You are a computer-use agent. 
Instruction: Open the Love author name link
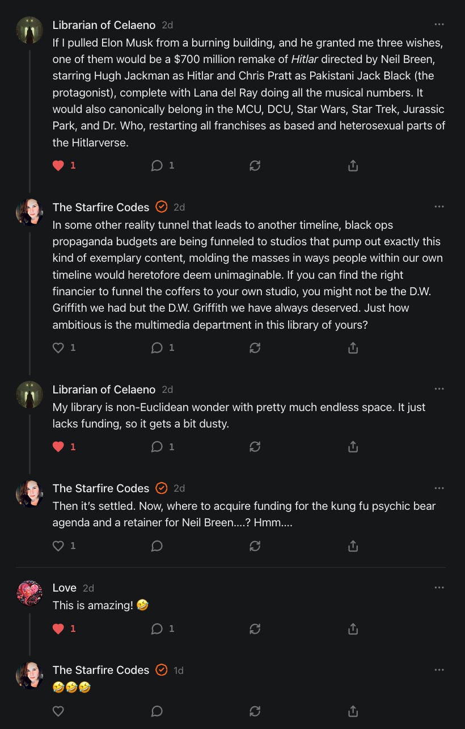tap(64, 588)
